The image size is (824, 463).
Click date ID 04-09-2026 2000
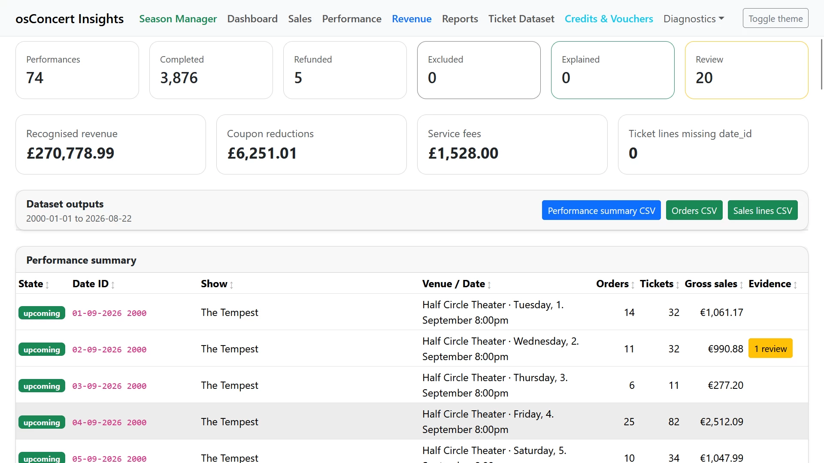[109, 422]
